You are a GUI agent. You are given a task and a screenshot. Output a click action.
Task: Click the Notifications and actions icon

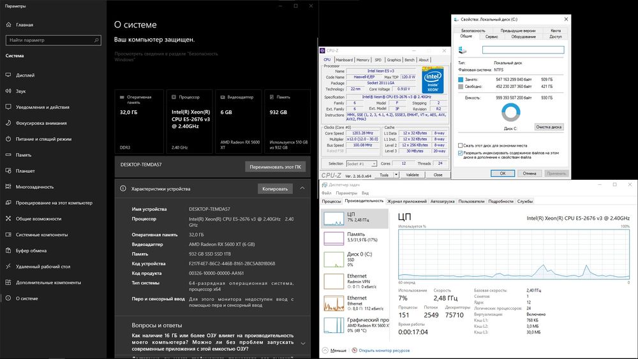coord(8,107)
